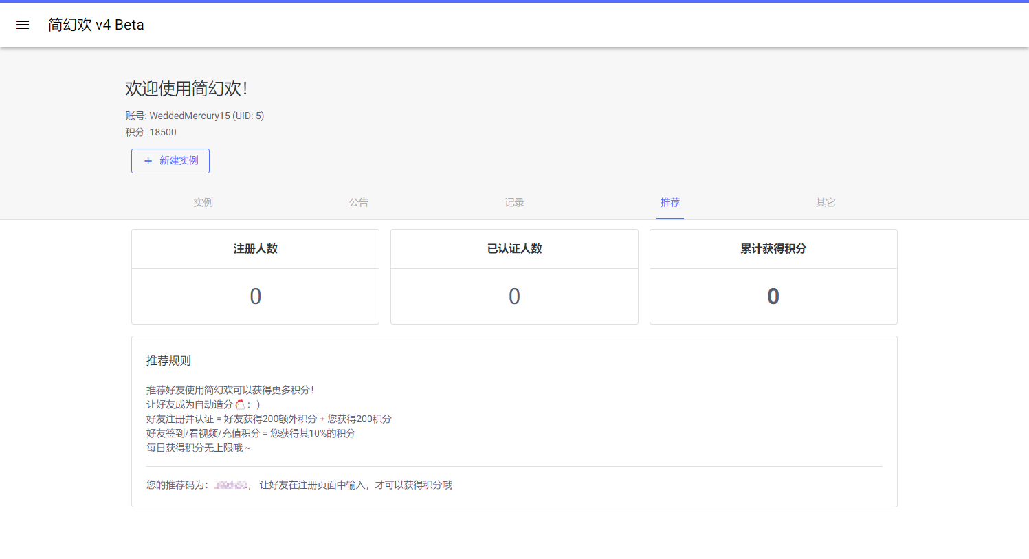Go to the 其它 tab
The height and width of the screenshot is (559, 1029).
tap(826, 202)
